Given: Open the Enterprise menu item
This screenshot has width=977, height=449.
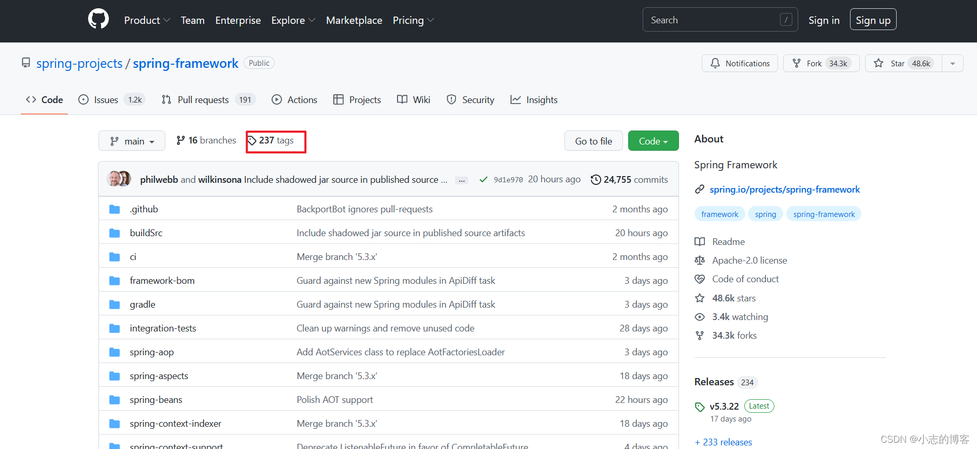Looking at the screenshot, I should [238, 20].
